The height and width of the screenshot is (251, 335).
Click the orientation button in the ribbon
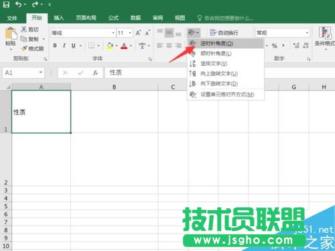(x=194, y=33)
